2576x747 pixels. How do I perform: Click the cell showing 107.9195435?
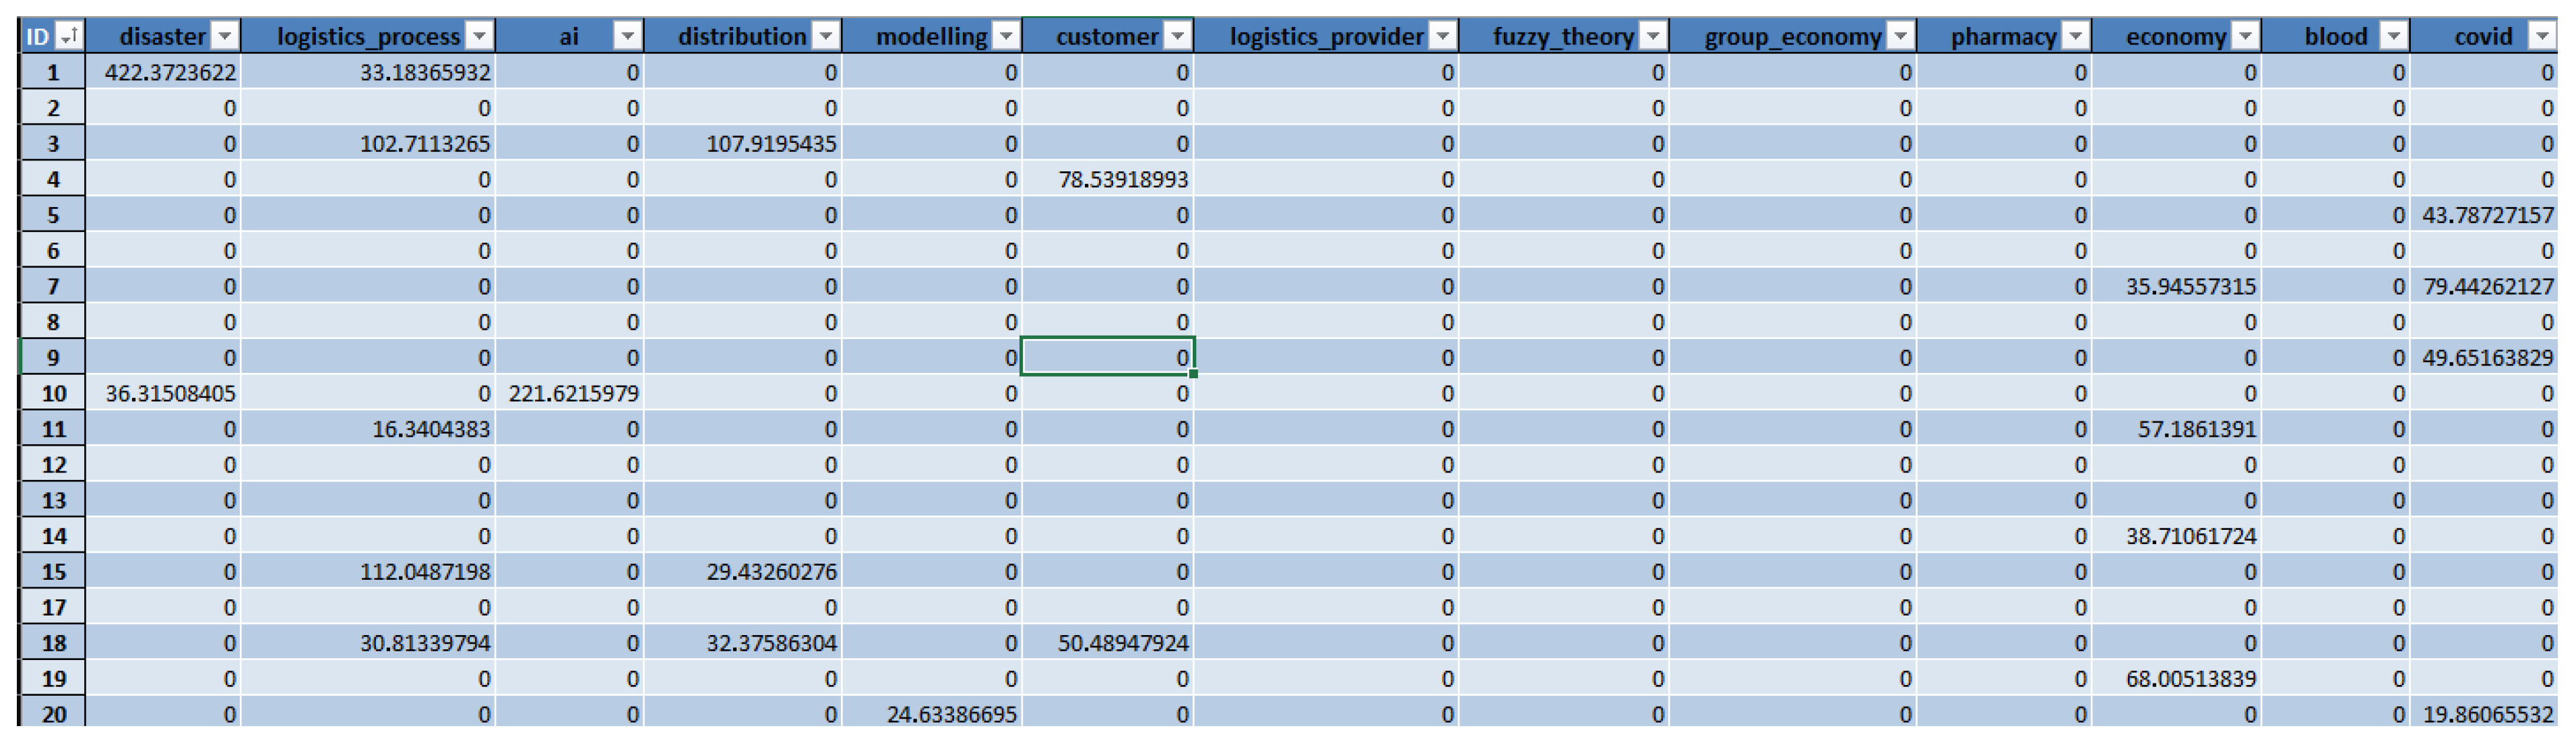[x=771, y=144]
